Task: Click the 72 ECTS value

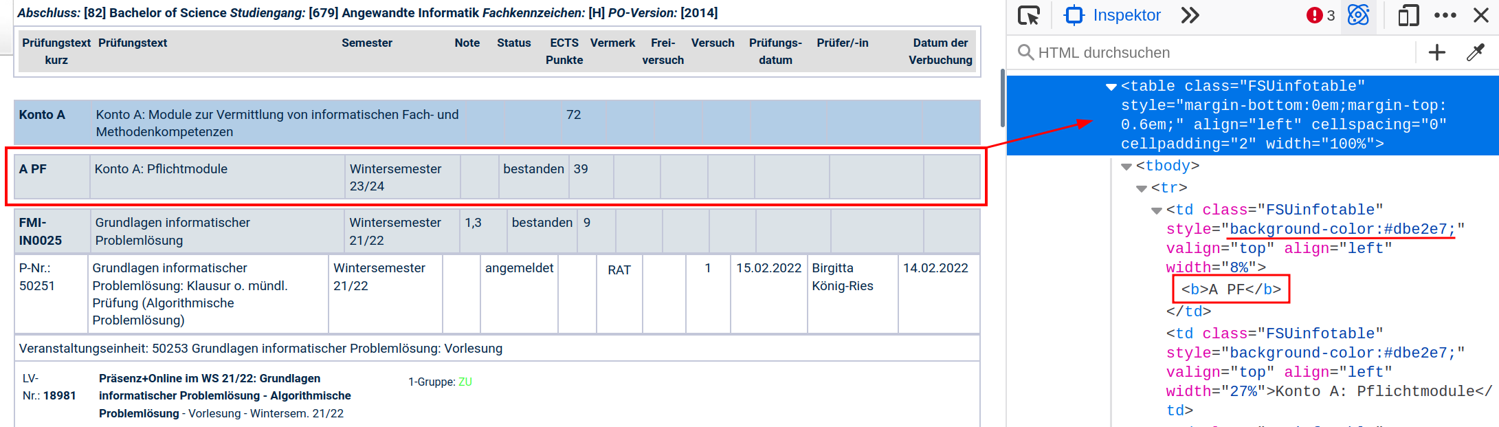Action: click(574, 115)
